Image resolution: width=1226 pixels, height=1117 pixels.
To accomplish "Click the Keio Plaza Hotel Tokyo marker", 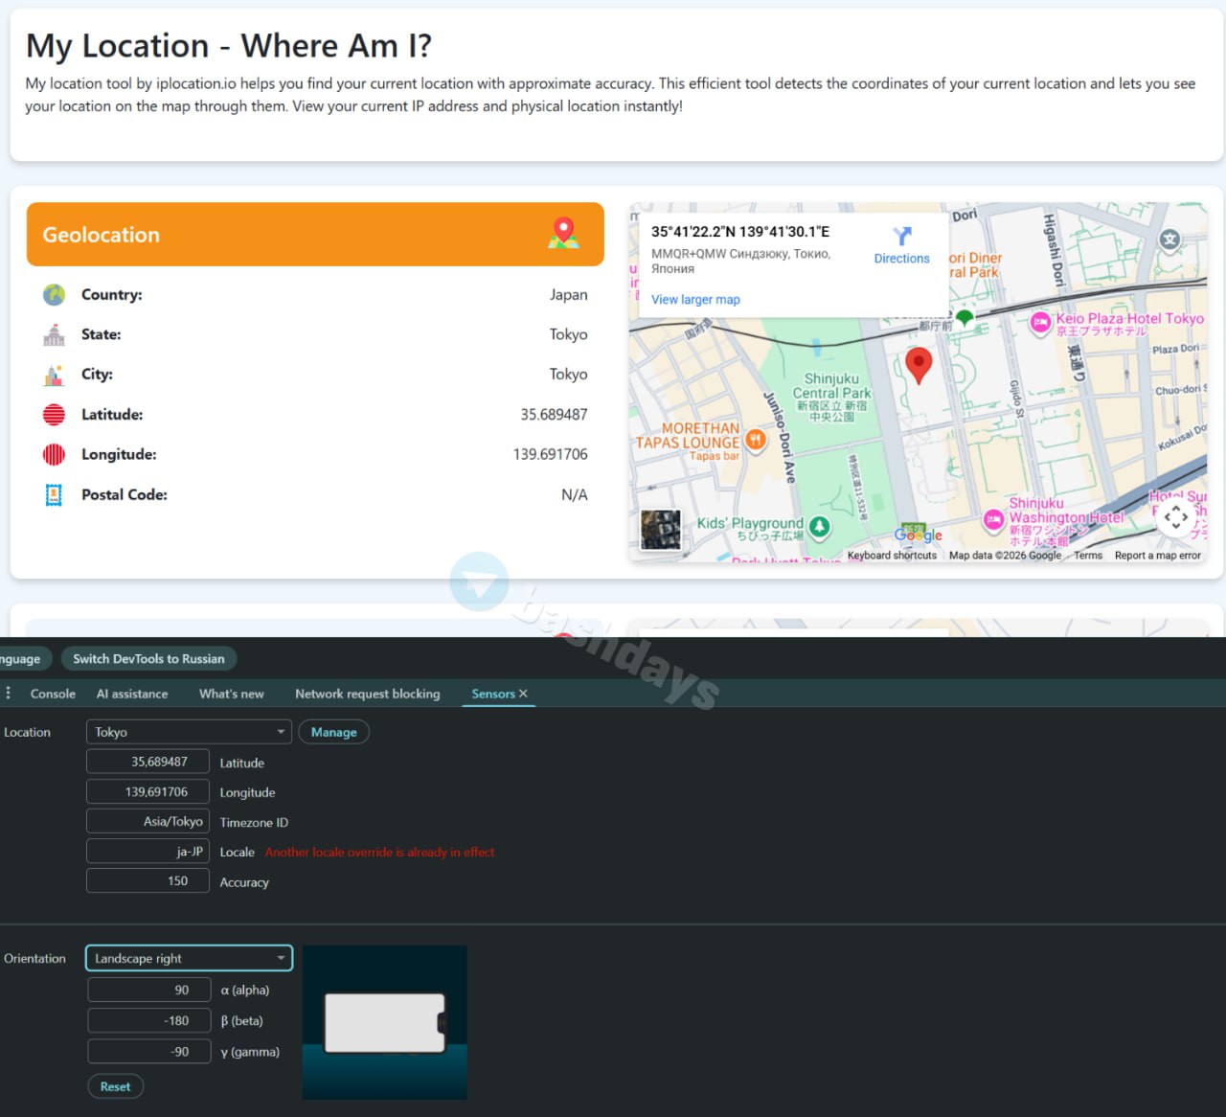I will [x=1040, y=323].
